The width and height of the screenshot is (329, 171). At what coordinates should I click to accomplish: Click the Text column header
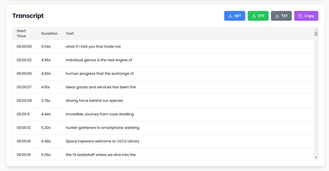(70, 33)
